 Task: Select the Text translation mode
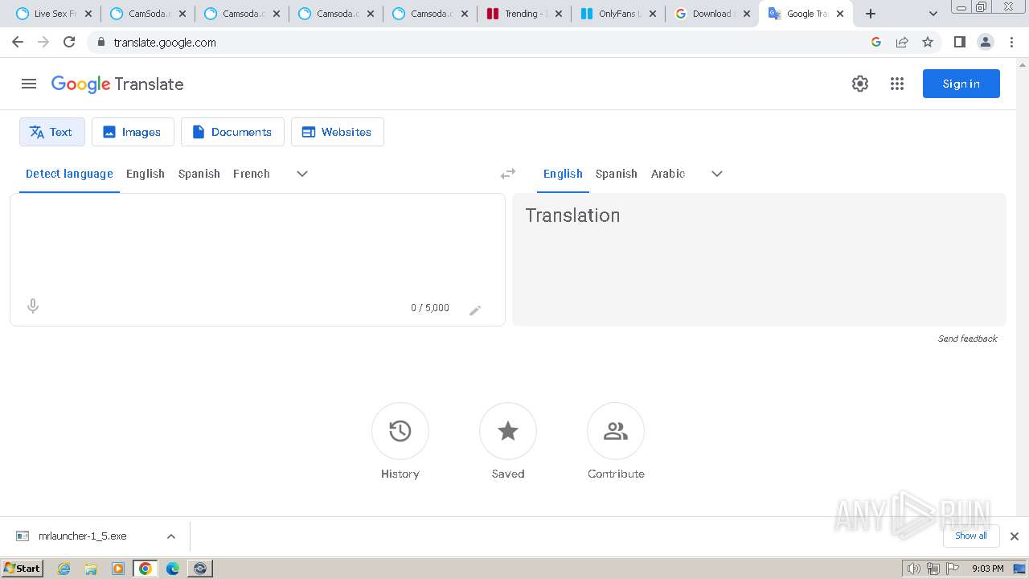tap(52, 132)
